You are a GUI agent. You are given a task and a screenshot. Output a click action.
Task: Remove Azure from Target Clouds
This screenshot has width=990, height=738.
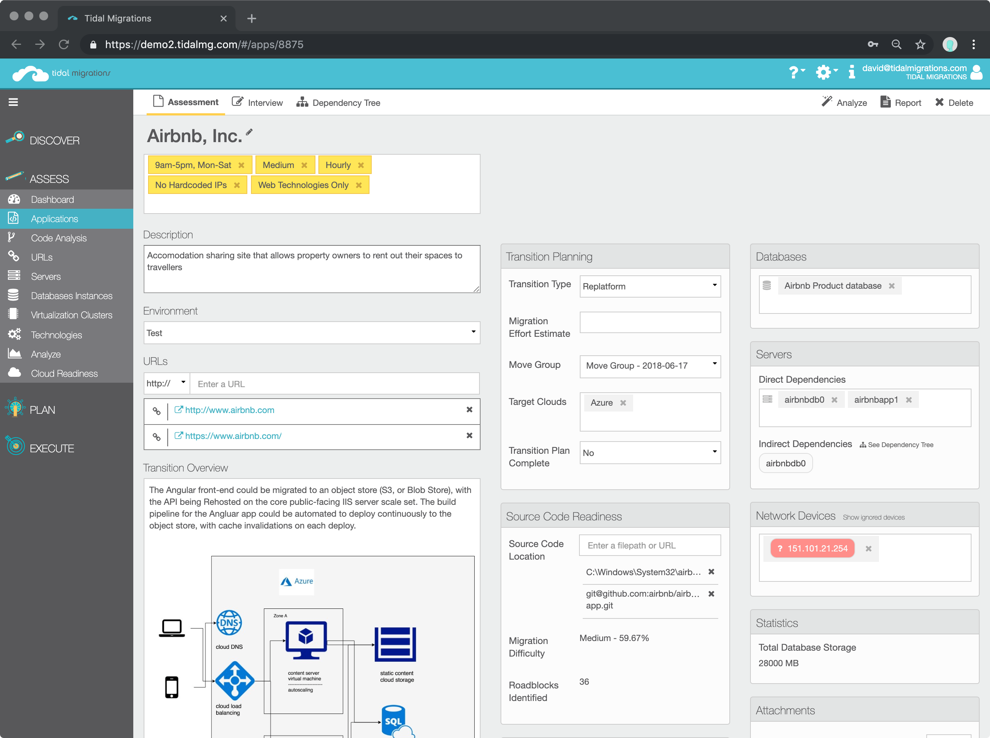coord(623,403)
